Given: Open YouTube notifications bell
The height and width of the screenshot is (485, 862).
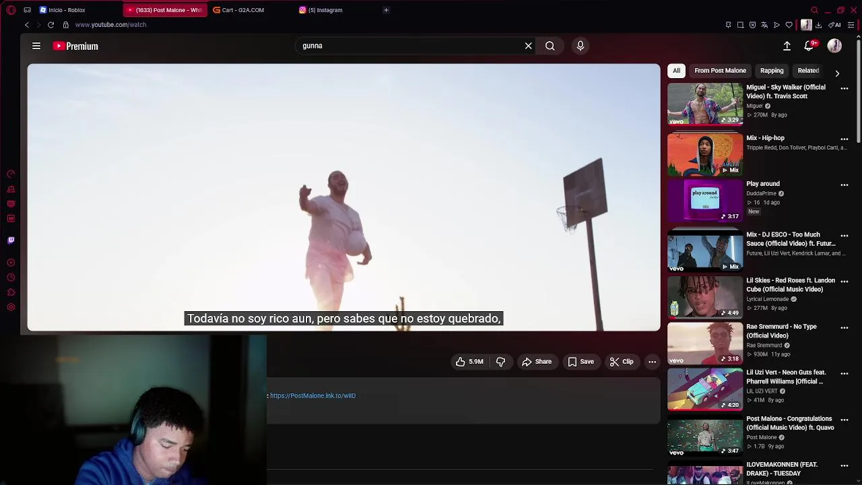Looking at the screenshot, I should pyautogui.click(x=809, y=46).
